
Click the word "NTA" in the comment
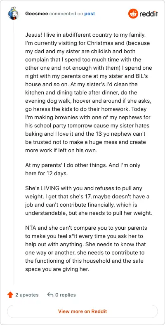coord(30,228)
